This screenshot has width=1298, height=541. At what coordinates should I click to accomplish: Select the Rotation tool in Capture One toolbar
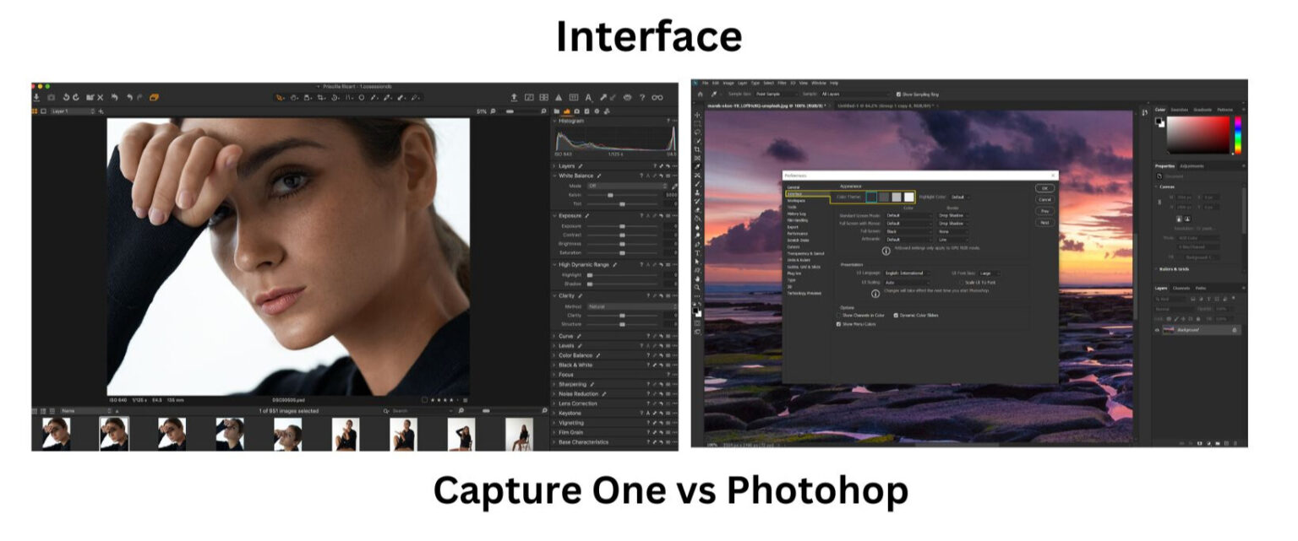point(335,98)
